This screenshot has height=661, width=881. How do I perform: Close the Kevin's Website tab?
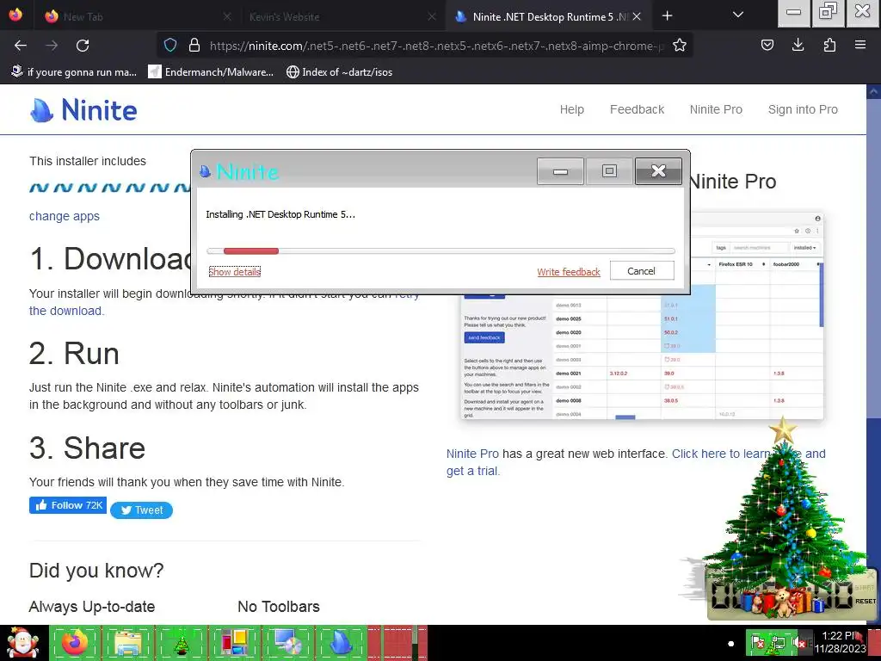[432, 17]
